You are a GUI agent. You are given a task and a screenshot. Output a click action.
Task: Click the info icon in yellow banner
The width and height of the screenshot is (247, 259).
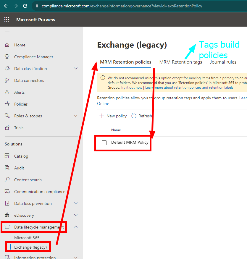pos(103,78)
